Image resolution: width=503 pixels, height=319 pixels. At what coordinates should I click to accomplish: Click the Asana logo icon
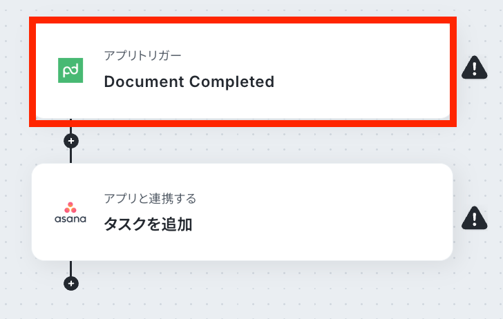pyautogui.click(x=70, y=212)
